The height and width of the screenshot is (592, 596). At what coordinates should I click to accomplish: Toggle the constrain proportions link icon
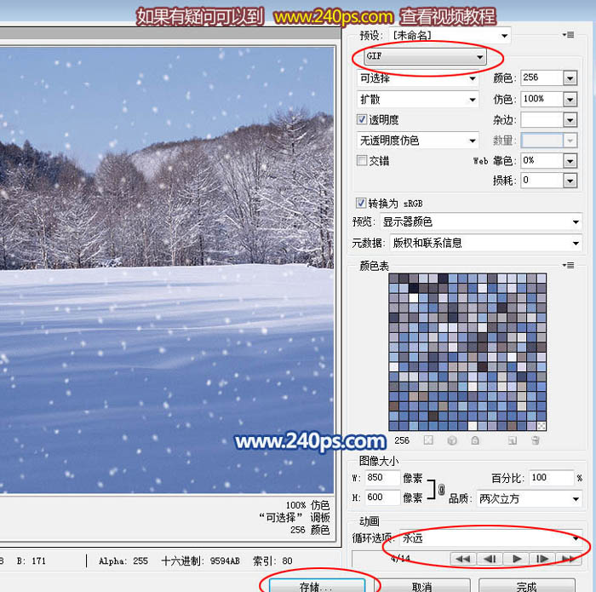coord(441,489)
